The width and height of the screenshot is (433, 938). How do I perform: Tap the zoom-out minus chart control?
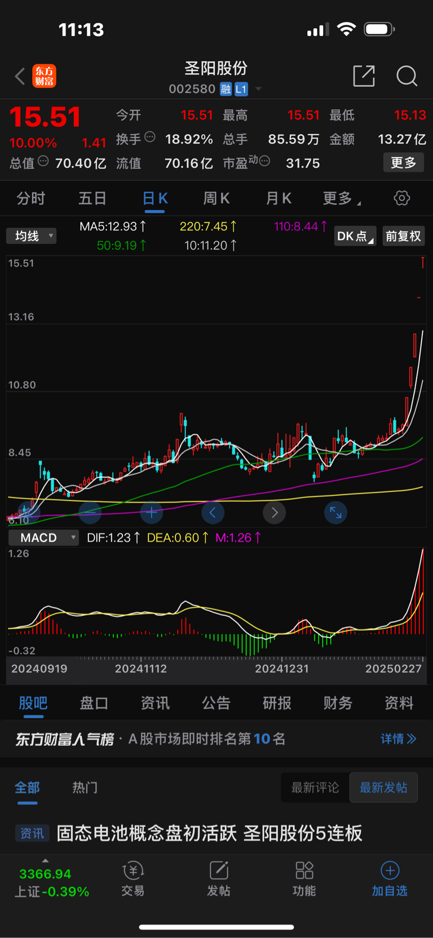(90, 513)
